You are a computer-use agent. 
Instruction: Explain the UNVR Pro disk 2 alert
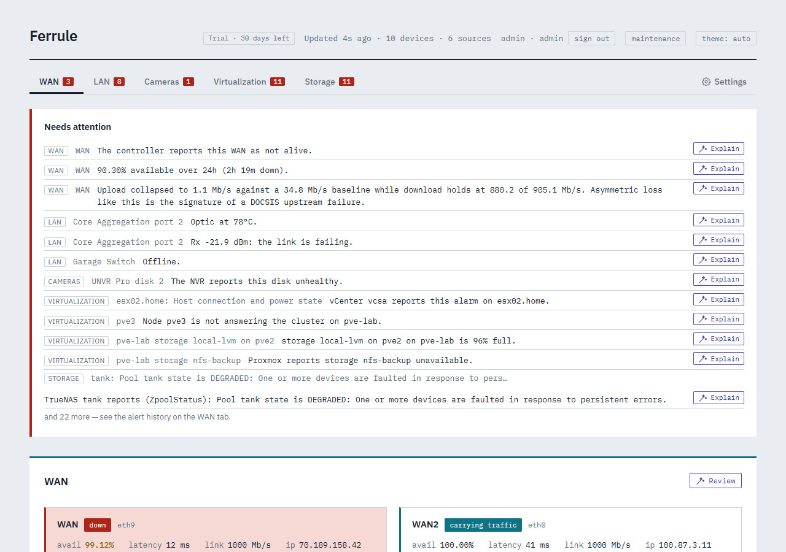[718, 279]
